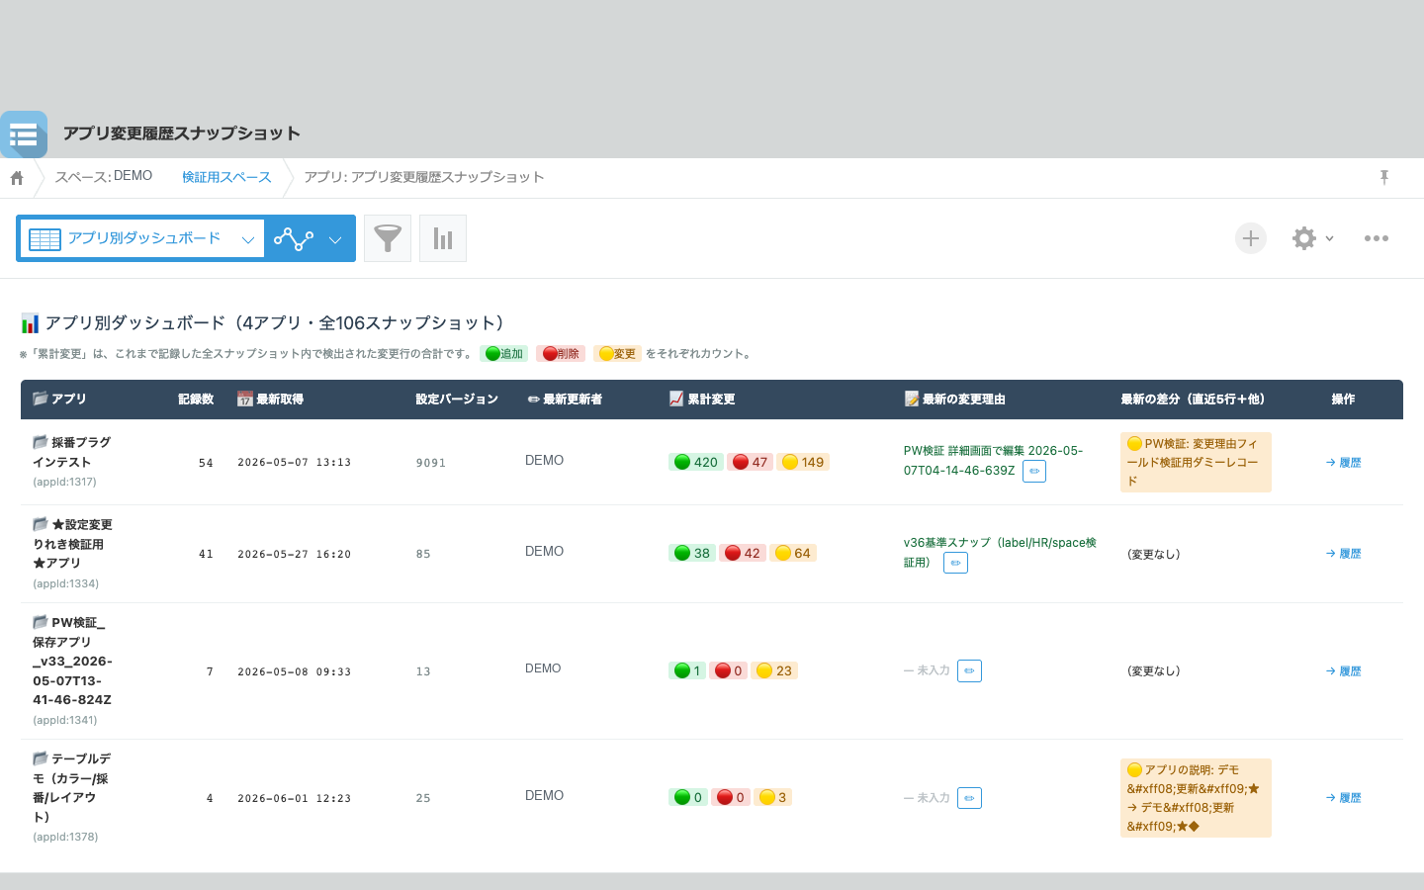Viewport: 1424px width, 890px height.
Task: Open 履歴 link for PW検証_保存アプリ
Action: click(x=1344, y=671)
